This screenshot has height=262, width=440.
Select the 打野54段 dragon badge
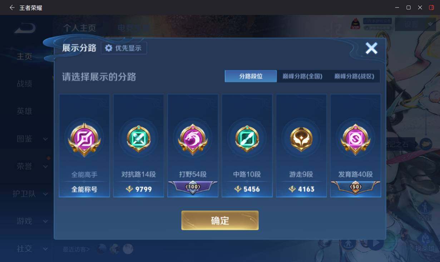point(193,140)
